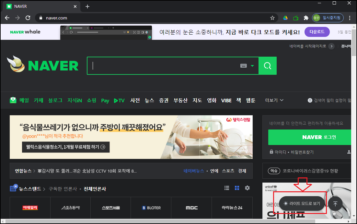This screenshot has width=357, height=224.
Task: Open Pay menu item
Action: 105,101
